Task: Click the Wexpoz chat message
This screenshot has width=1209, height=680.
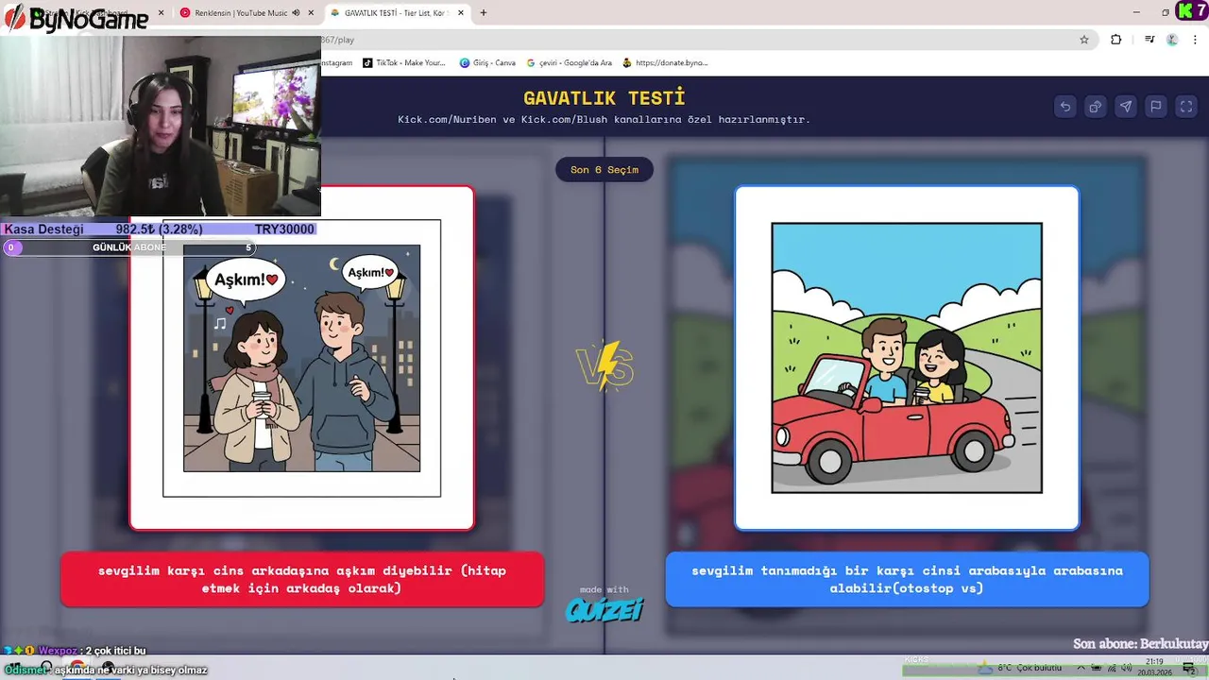Action: (76, 651)
